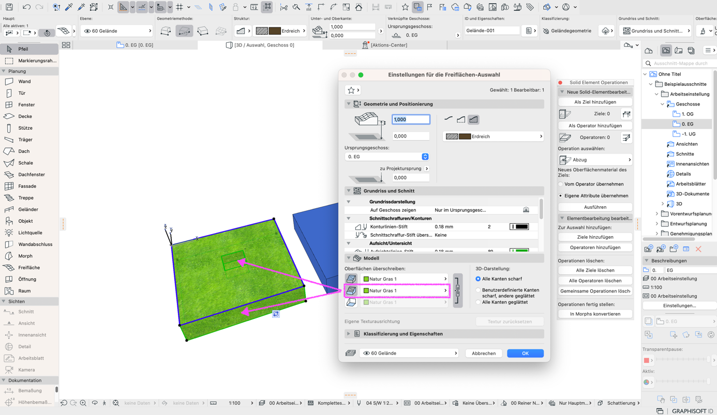Image resolution: width=717 pixels, height=415 pixels.
Task: Click top surface override icon
Action: click(x=351, y=279)
